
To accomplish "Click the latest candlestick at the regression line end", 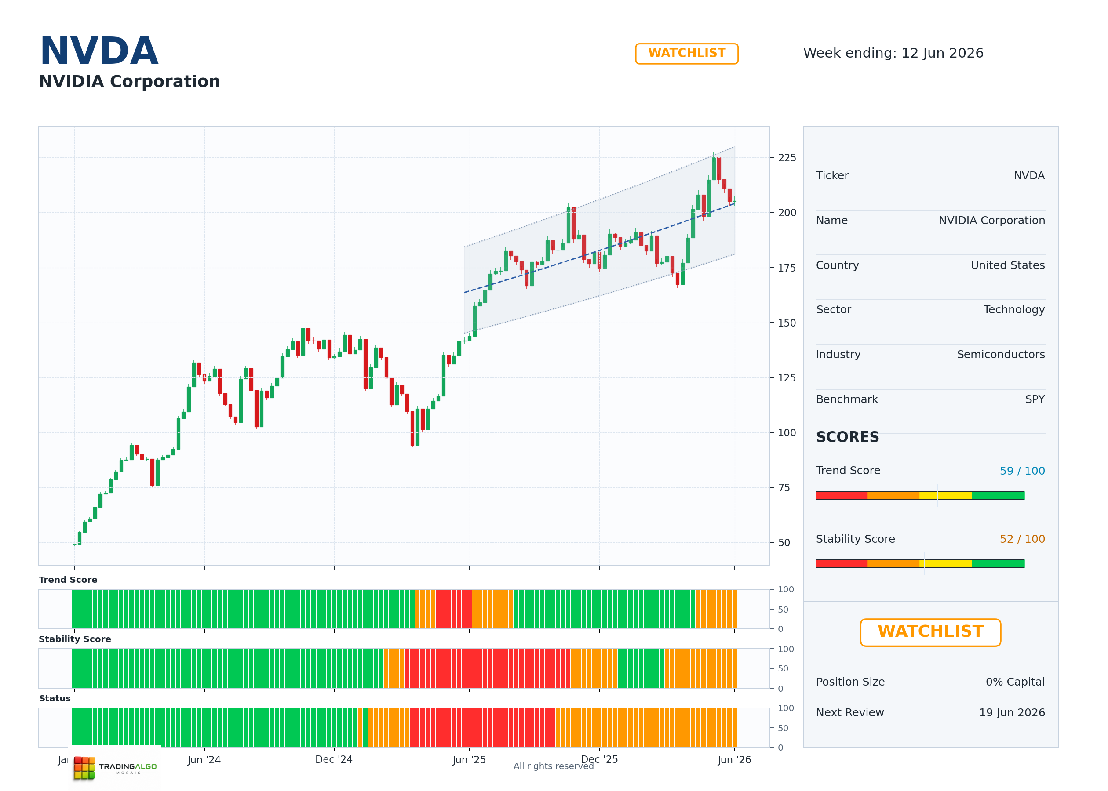I will (x=735, y=201).
